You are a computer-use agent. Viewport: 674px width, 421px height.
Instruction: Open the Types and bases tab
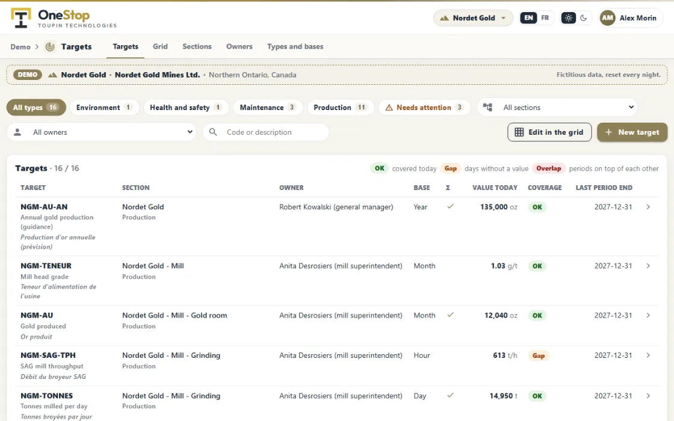pos(295,46)
